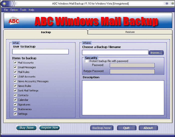Toggle the News Rules checkbox
The height and width of the screenshot is (137, 175).
tap(15, 86)
